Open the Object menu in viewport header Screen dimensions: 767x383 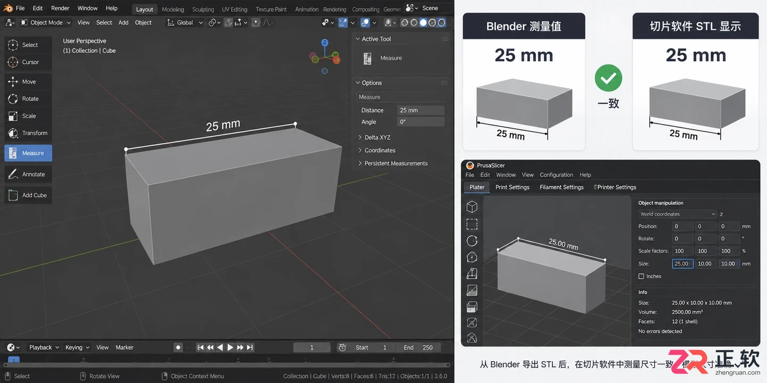tap(143, 22)
